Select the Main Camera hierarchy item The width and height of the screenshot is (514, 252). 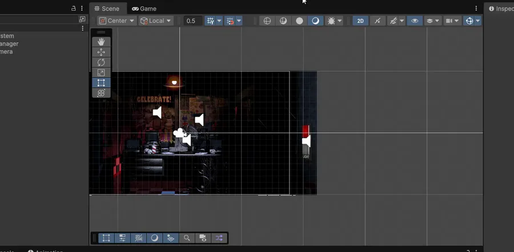tap(6, 52)
